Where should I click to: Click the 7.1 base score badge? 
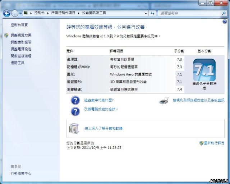click(x=204, y=70)
